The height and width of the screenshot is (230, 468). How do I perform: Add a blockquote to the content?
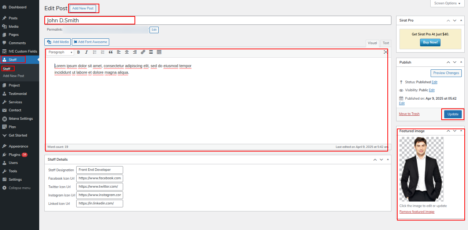(111, 52)
